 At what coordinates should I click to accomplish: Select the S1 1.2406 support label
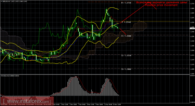point(126,36)
